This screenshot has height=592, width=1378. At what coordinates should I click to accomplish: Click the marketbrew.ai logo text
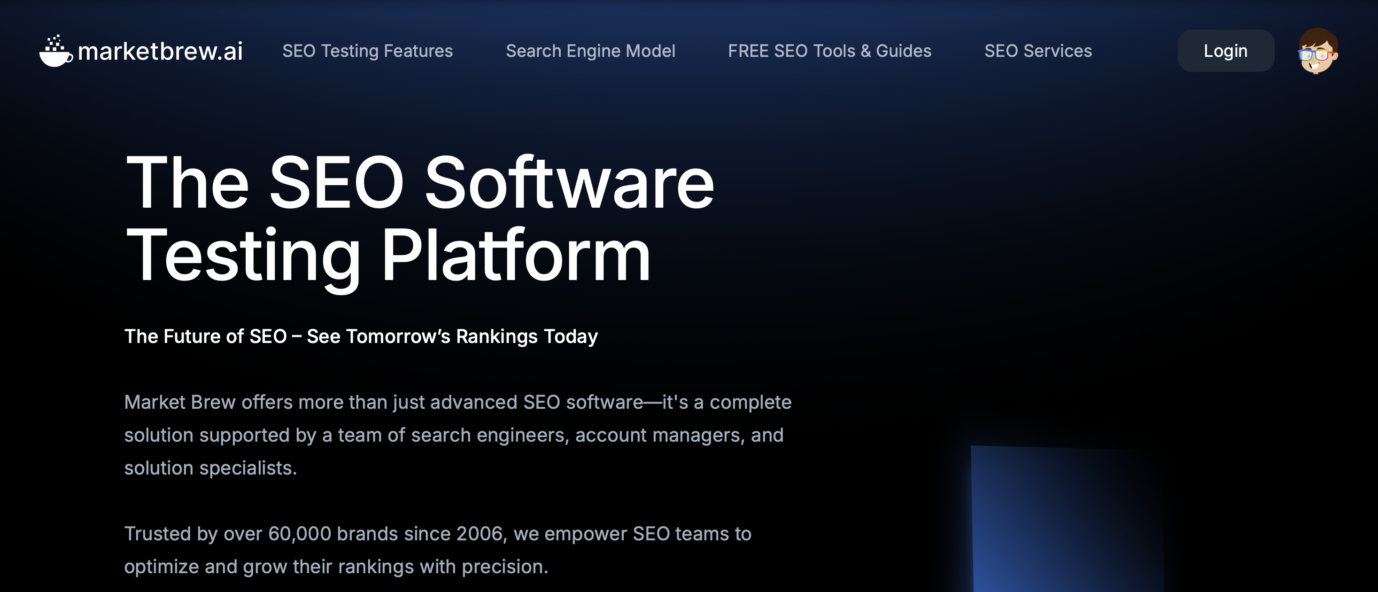tap(160, 51)
